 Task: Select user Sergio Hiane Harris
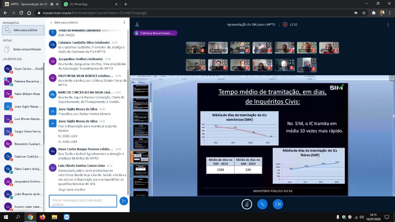click(x=23, y=131)
